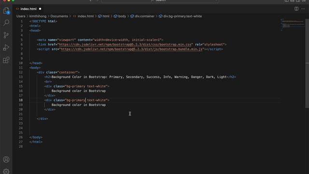Click the opening <body> tag
Screen dimensions: 309x174
35,68
